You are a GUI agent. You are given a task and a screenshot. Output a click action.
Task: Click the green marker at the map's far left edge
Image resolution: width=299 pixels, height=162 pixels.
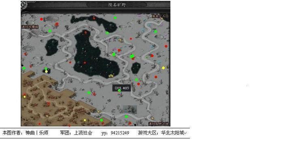point(24,68)
